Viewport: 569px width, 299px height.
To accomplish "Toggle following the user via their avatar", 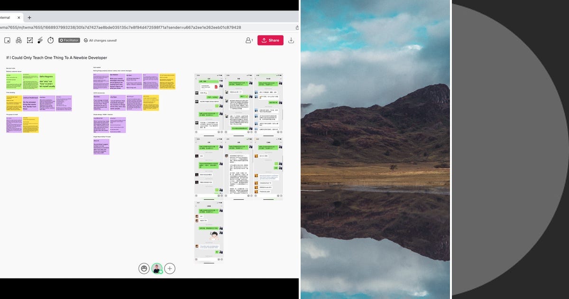I will 156,268.
